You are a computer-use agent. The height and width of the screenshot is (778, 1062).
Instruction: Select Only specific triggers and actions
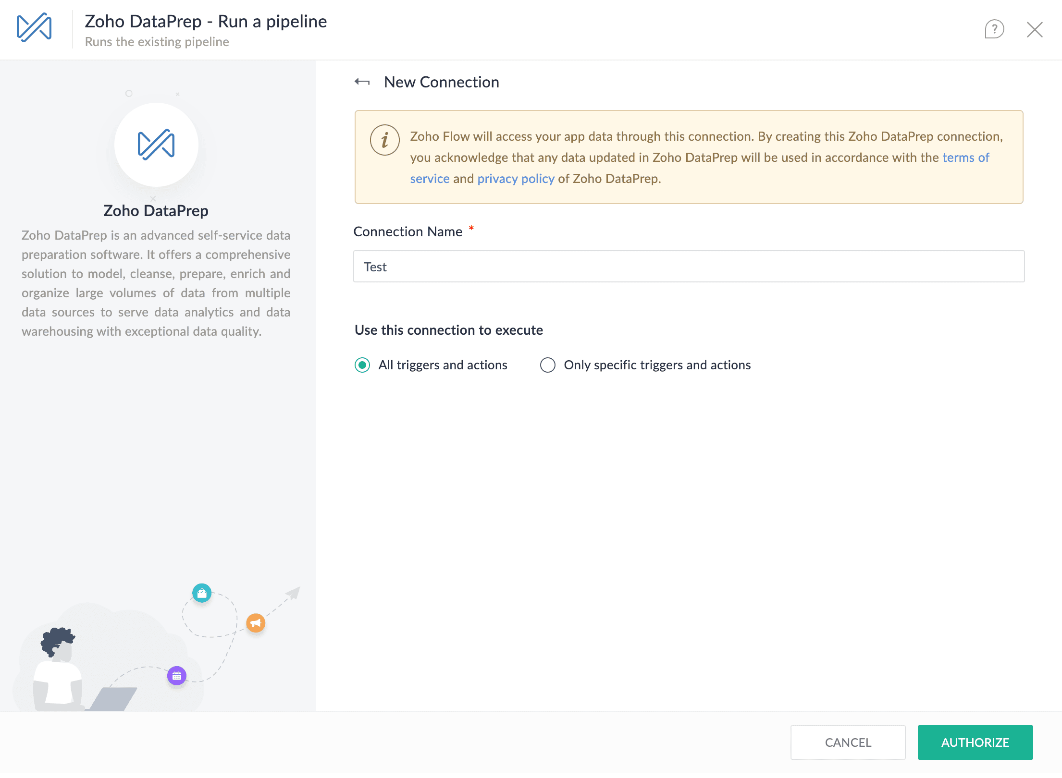point(547,365)
